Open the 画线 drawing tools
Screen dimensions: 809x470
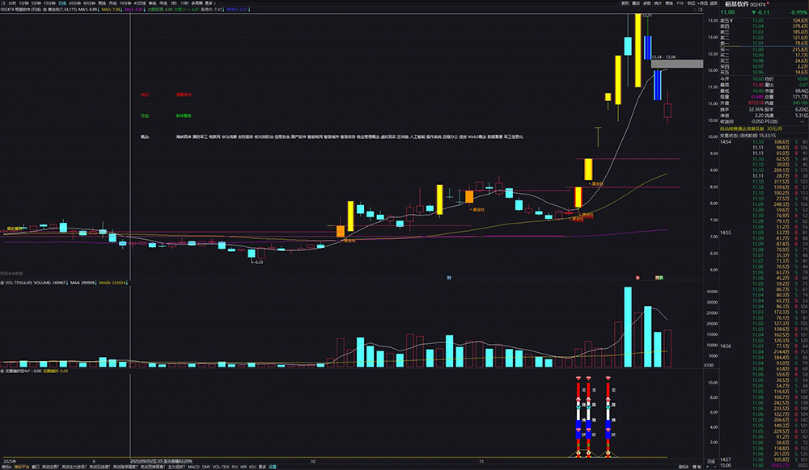[x=669, y=3]
